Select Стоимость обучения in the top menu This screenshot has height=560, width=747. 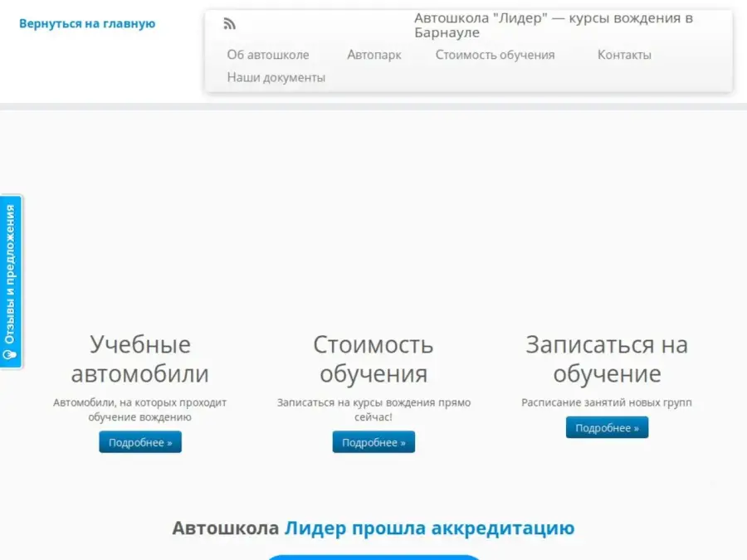(x=495, y=55)
